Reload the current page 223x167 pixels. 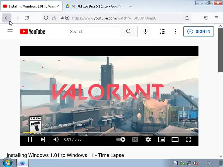coord(27,18)
